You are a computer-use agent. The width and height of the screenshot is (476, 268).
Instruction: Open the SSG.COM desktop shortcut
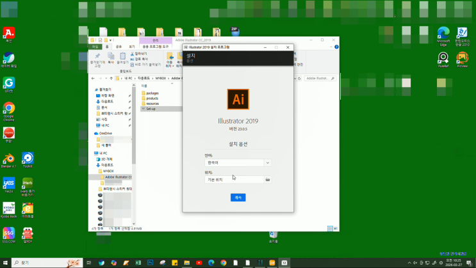9,235
